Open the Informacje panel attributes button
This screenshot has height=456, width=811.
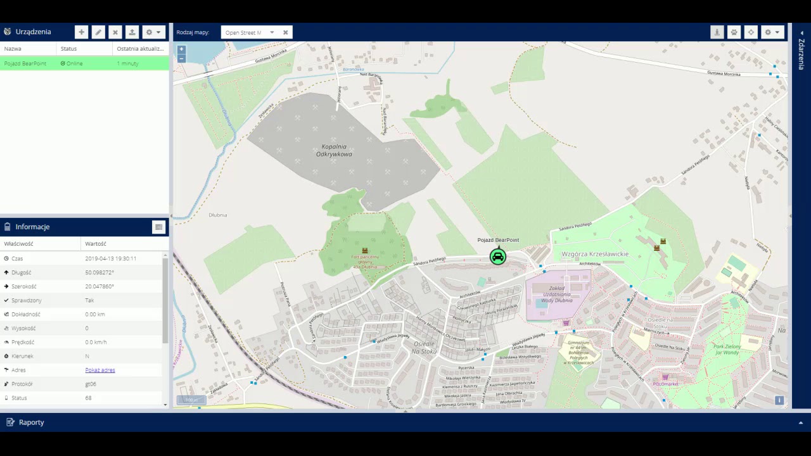(x=158, y=227)
